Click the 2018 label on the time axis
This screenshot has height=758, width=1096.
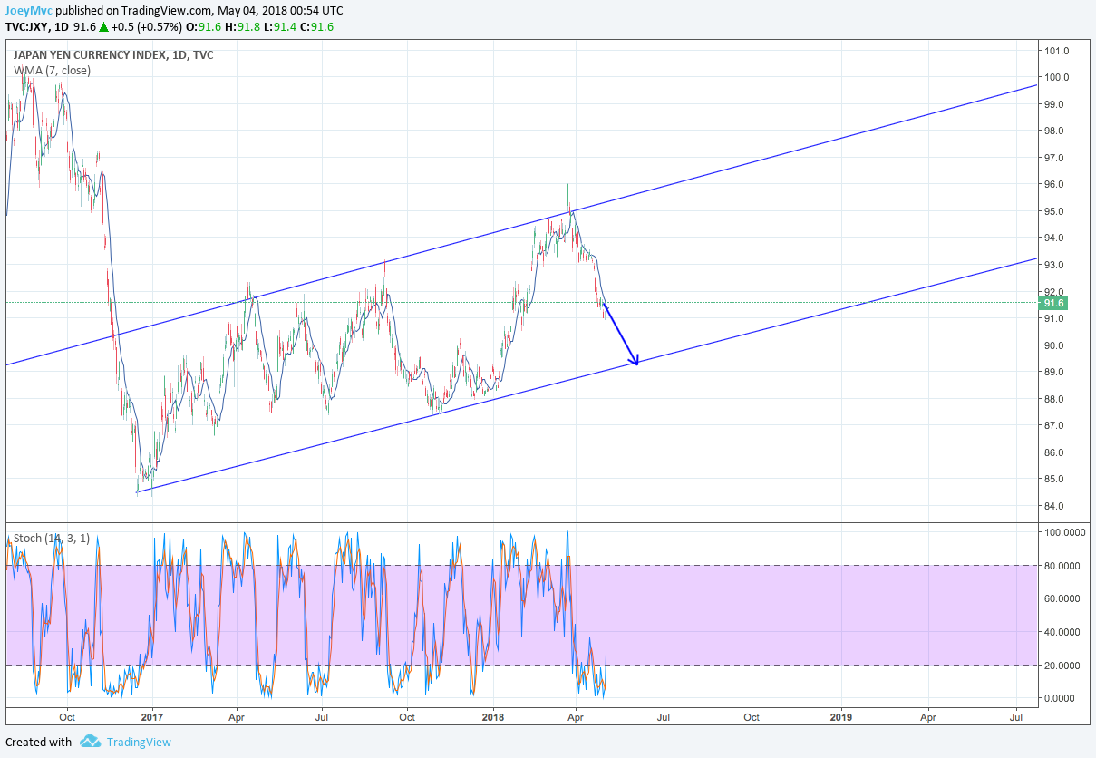(494, 716)
